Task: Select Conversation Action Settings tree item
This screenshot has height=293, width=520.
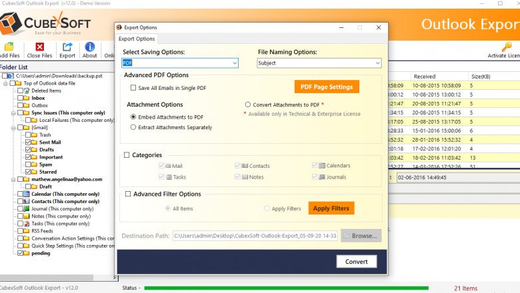Action: pyautogui.click(x=73, y=238)
